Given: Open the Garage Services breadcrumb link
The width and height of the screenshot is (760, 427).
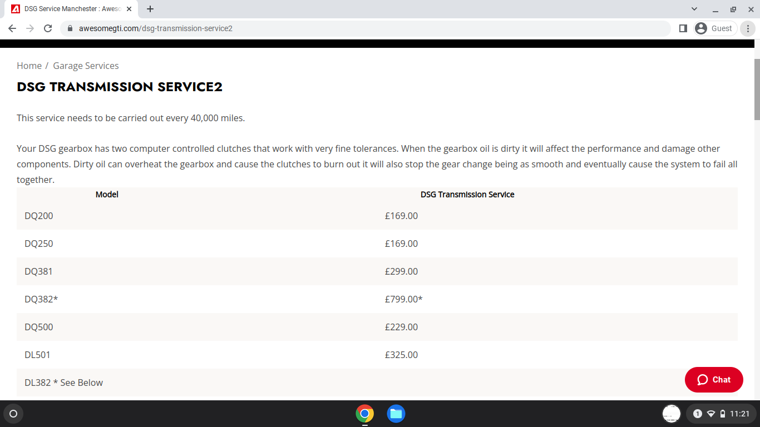Looking at the screenshot, I should coord(86,66).
